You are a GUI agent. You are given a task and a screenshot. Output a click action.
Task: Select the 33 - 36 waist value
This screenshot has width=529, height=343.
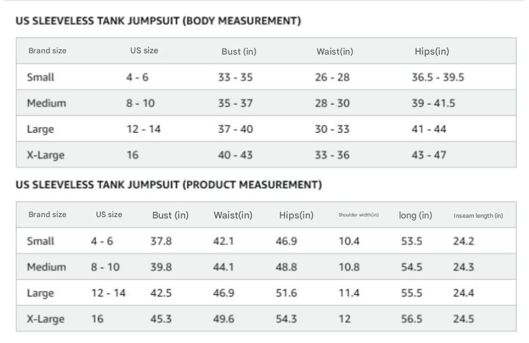click(x=332, y=155)
